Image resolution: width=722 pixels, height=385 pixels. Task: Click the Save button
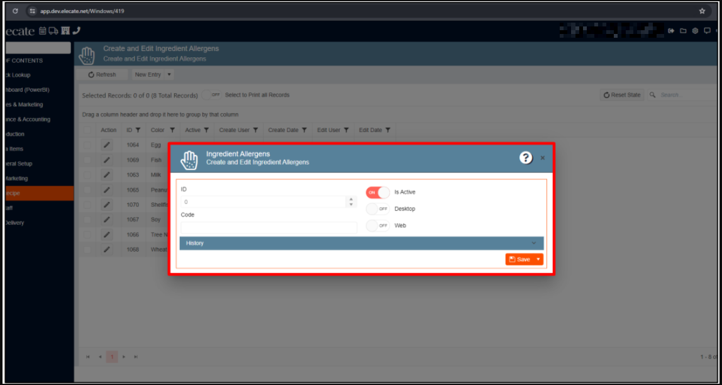click(x=519, y=259)
